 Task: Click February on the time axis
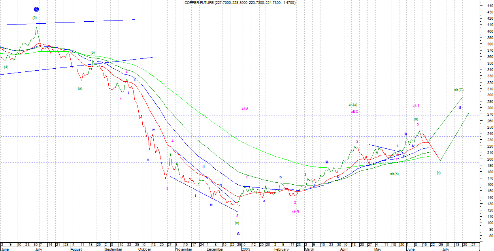point(281,249)
